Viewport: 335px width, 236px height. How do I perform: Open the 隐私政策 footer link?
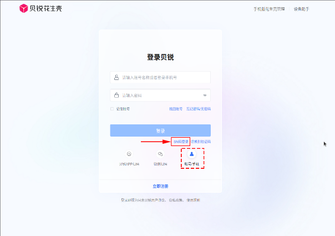click(176, 200)
